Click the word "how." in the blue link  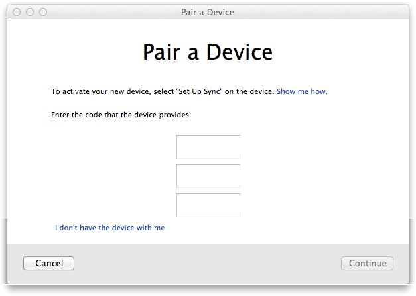[x=319, y=91]
